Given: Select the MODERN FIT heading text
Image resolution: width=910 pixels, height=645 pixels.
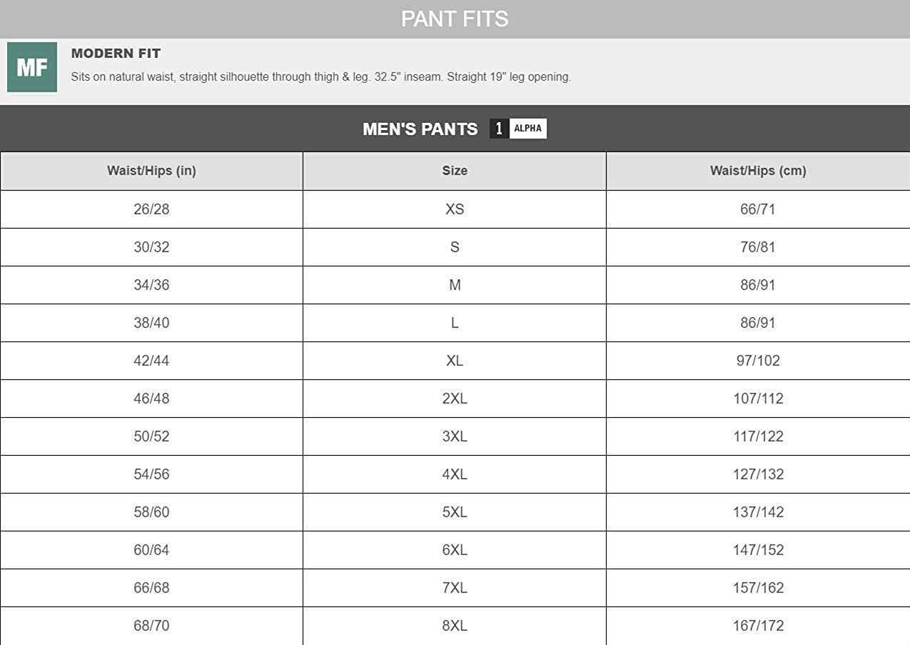Looking at the screenshot, I should pos(116,54).
